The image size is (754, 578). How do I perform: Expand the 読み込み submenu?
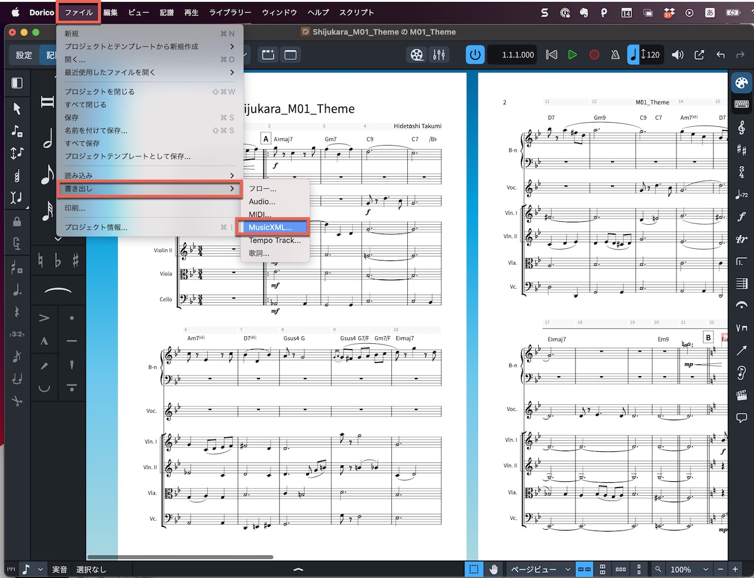pos(150,175)
